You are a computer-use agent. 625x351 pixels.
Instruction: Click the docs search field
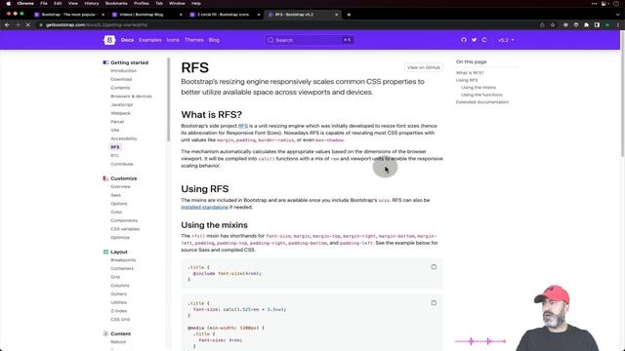310,40
